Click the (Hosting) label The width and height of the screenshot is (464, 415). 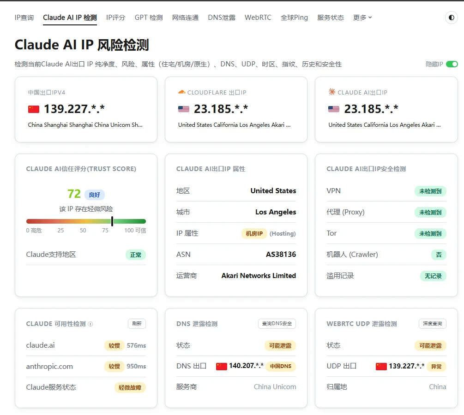tap(283, 233)
